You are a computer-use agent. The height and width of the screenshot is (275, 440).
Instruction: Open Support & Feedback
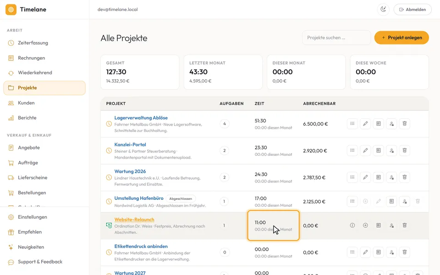pyautogui.click(x=44, y=262)
